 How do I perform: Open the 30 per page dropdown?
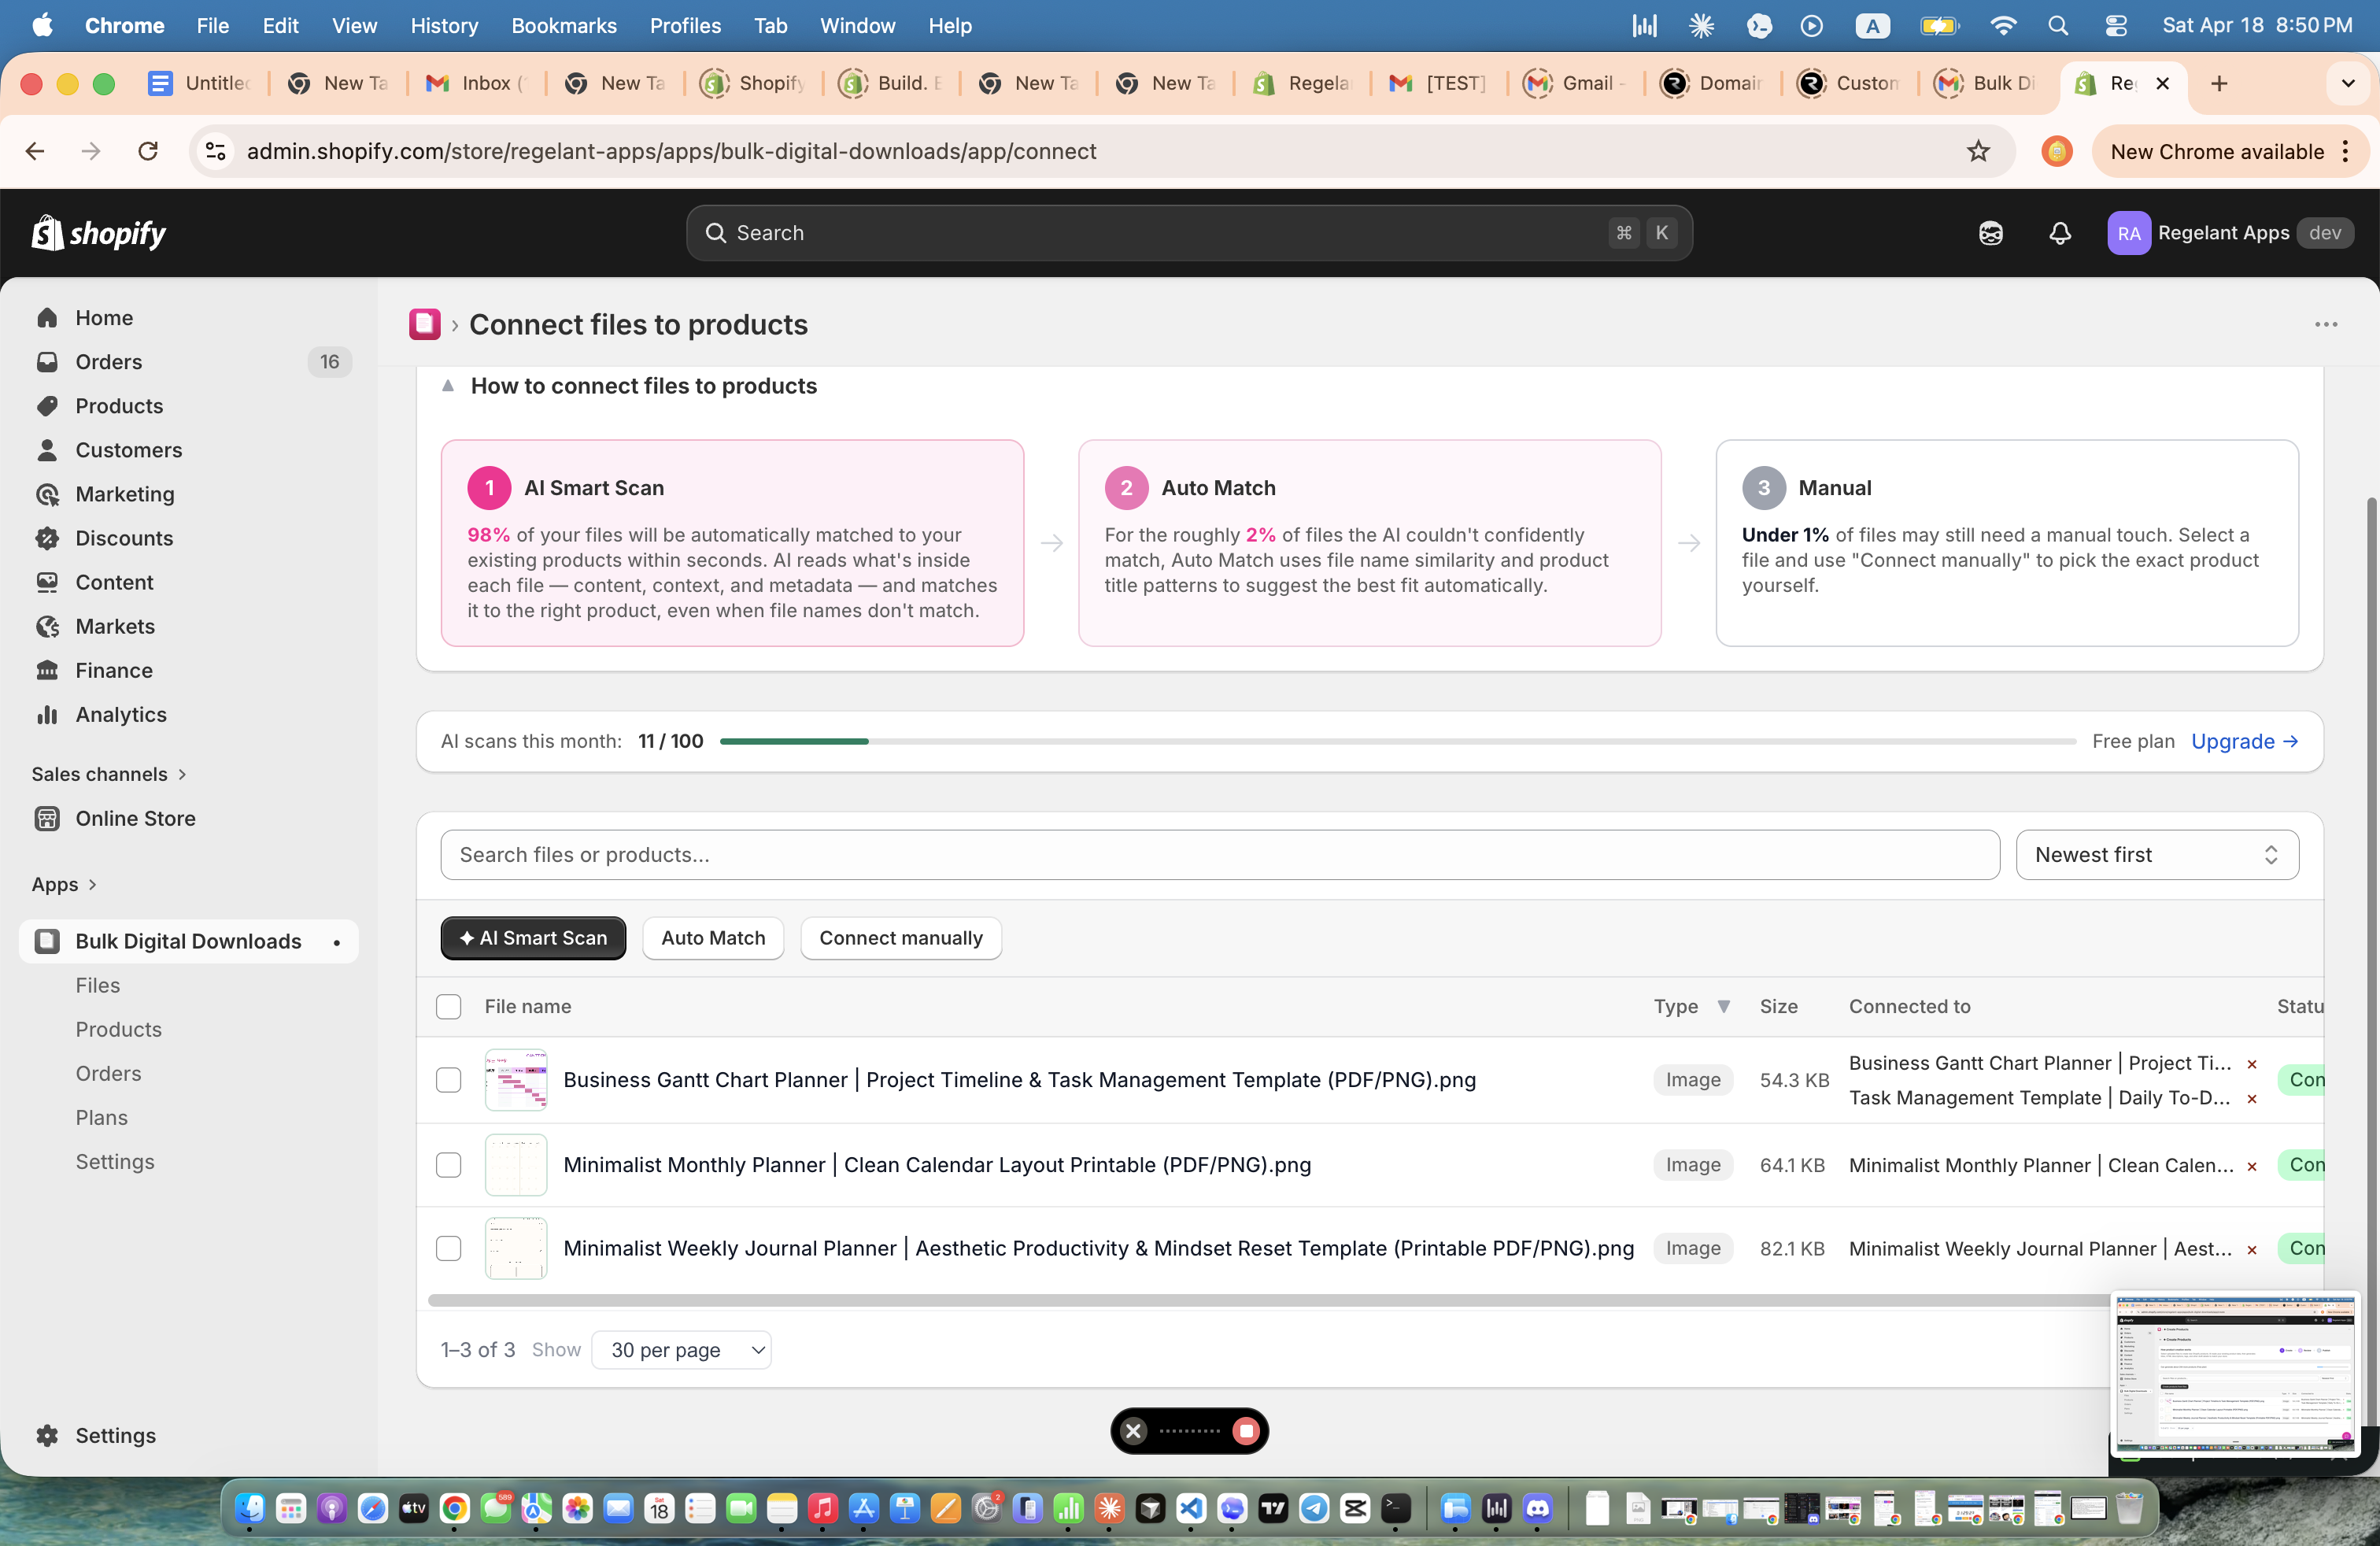(x=682, y=1349)
